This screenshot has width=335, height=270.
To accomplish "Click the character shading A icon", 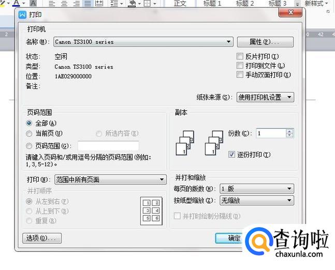I will point(33,3).
